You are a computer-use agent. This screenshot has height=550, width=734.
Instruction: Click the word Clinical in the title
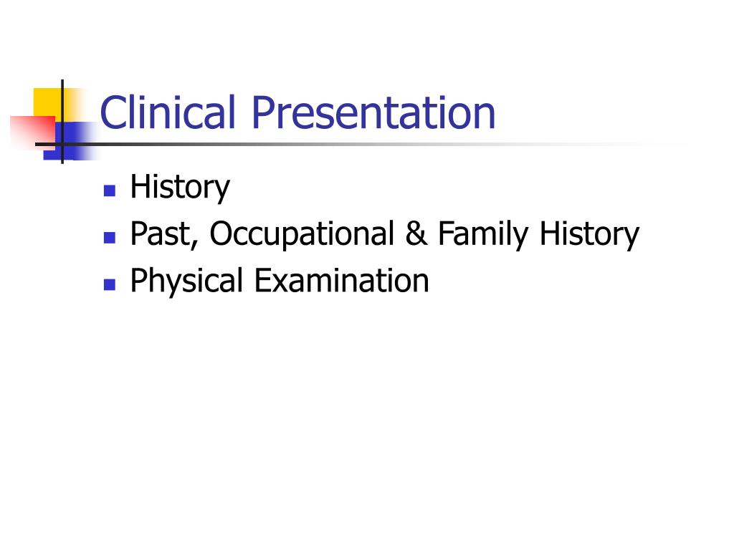[x=167, y=112]
